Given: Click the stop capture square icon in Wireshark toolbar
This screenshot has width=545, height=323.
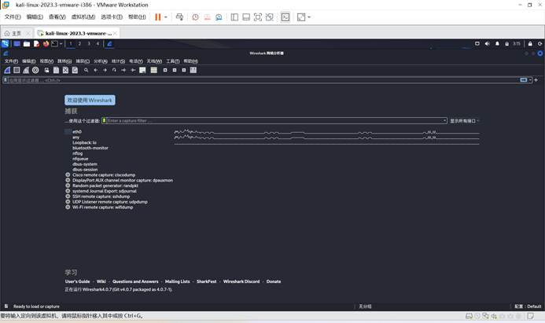Looking at the screenshot, I should [17, 70].
